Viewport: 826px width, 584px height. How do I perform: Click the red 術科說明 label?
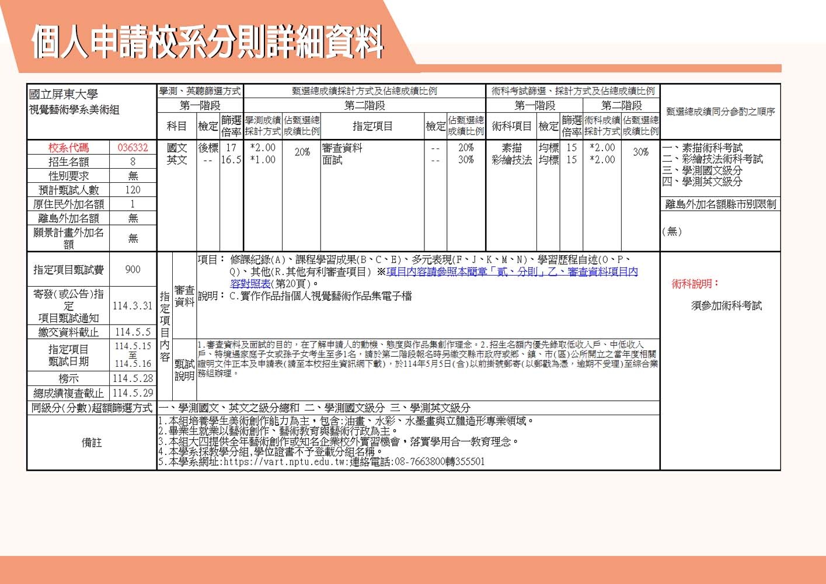[x=695, y=284]
